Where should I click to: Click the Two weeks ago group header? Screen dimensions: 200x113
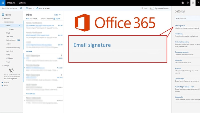coord(30,94)
